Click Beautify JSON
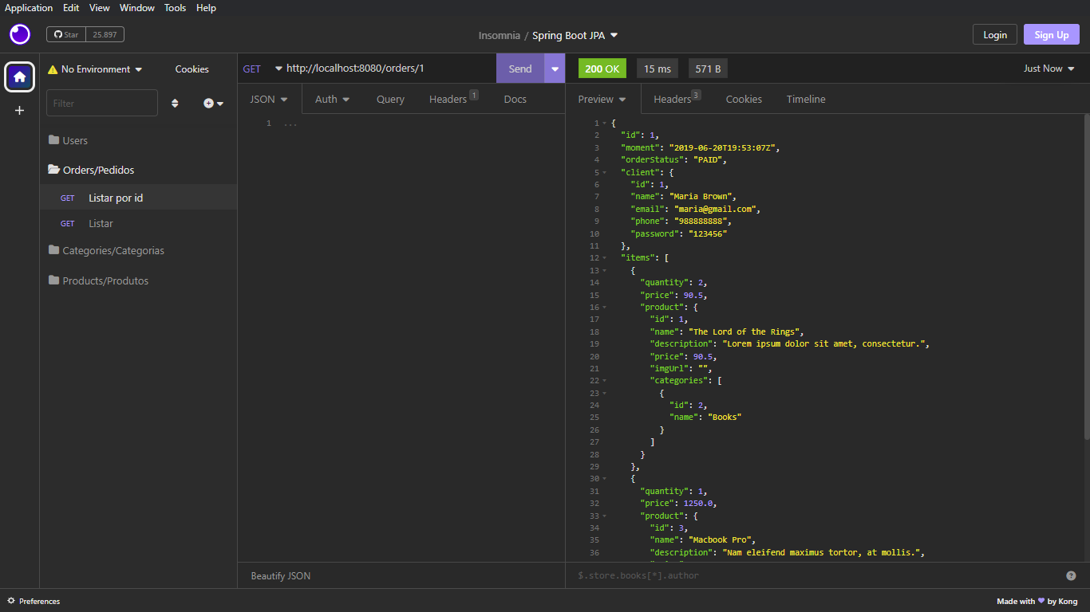Viewport: 1090px width, 612px height. pyautogui.click(x=281, y=575)
